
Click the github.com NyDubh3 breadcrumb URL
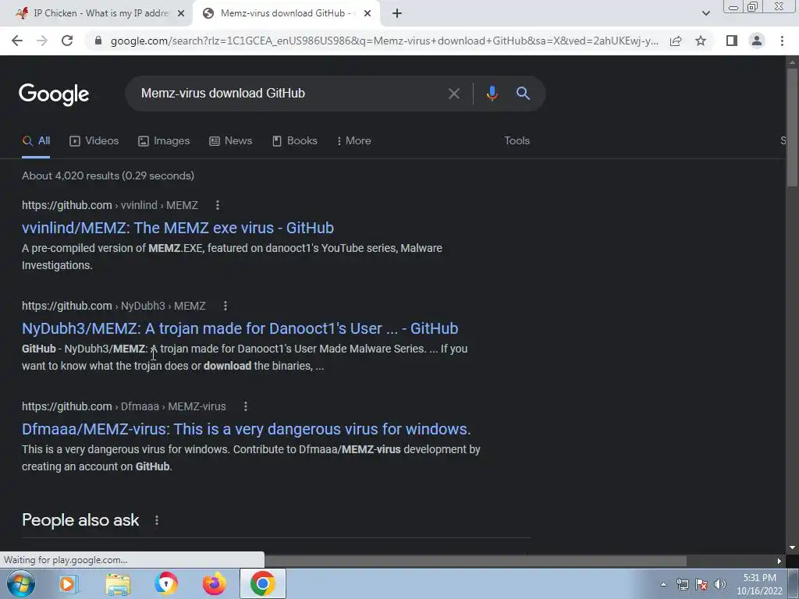tap(114, 306)
